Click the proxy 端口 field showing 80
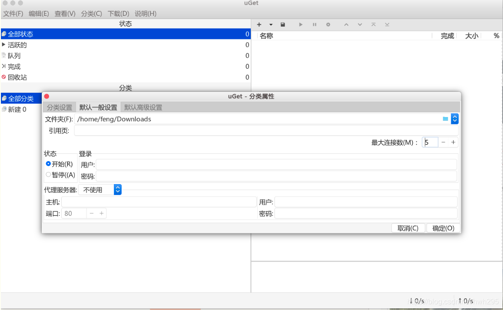 tap(74, 214)
